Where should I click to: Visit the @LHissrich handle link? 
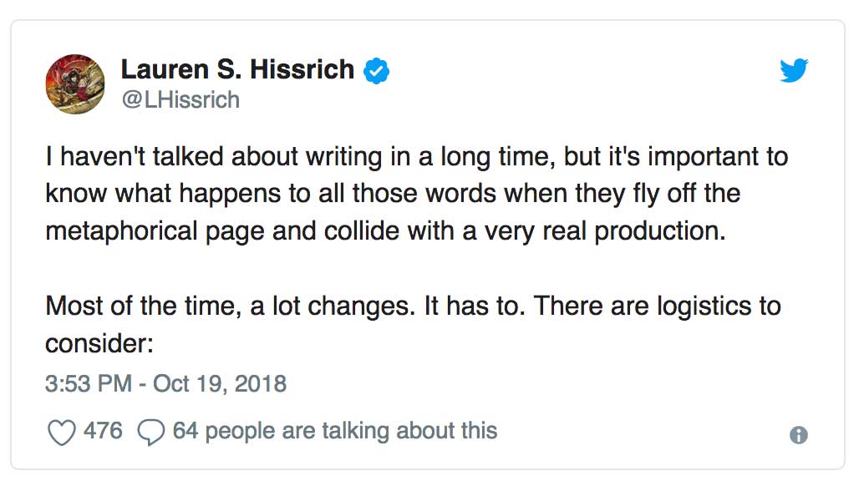(x=180, y=100)
